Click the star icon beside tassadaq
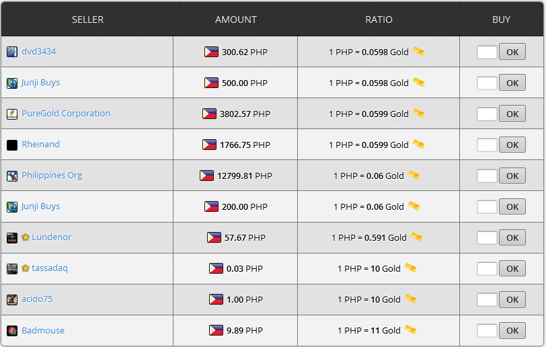Screen dimensions: 546x347 click(x=26, y=268)
